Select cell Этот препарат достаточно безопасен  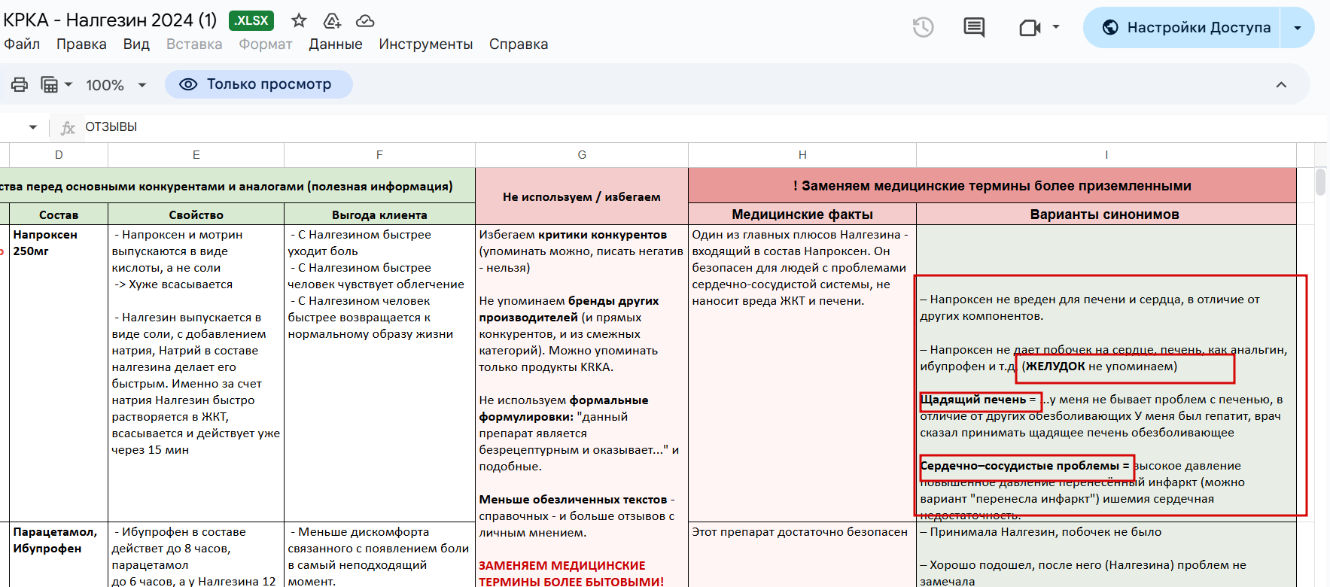[802, 555]
